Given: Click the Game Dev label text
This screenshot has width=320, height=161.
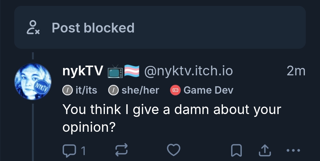Looking at the screenshot, I should coord(208,90).
